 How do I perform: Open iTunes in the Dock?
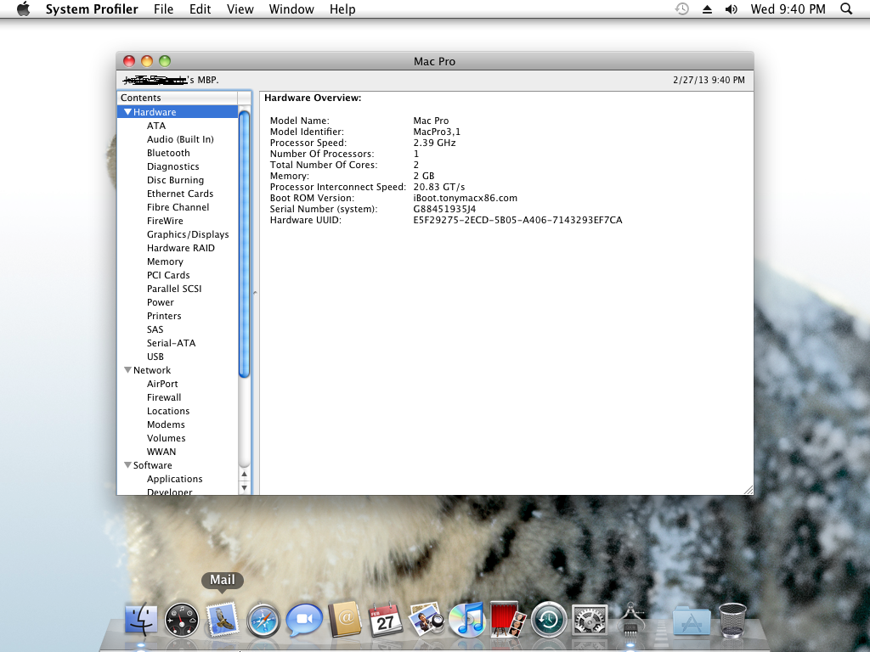click(x=467, y=619)
